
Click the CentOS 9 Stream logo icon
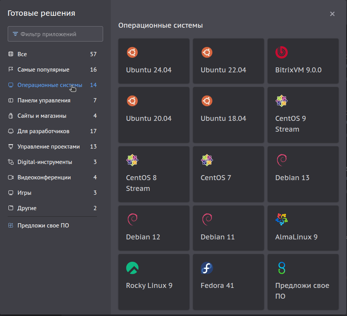tap(281, 101)
